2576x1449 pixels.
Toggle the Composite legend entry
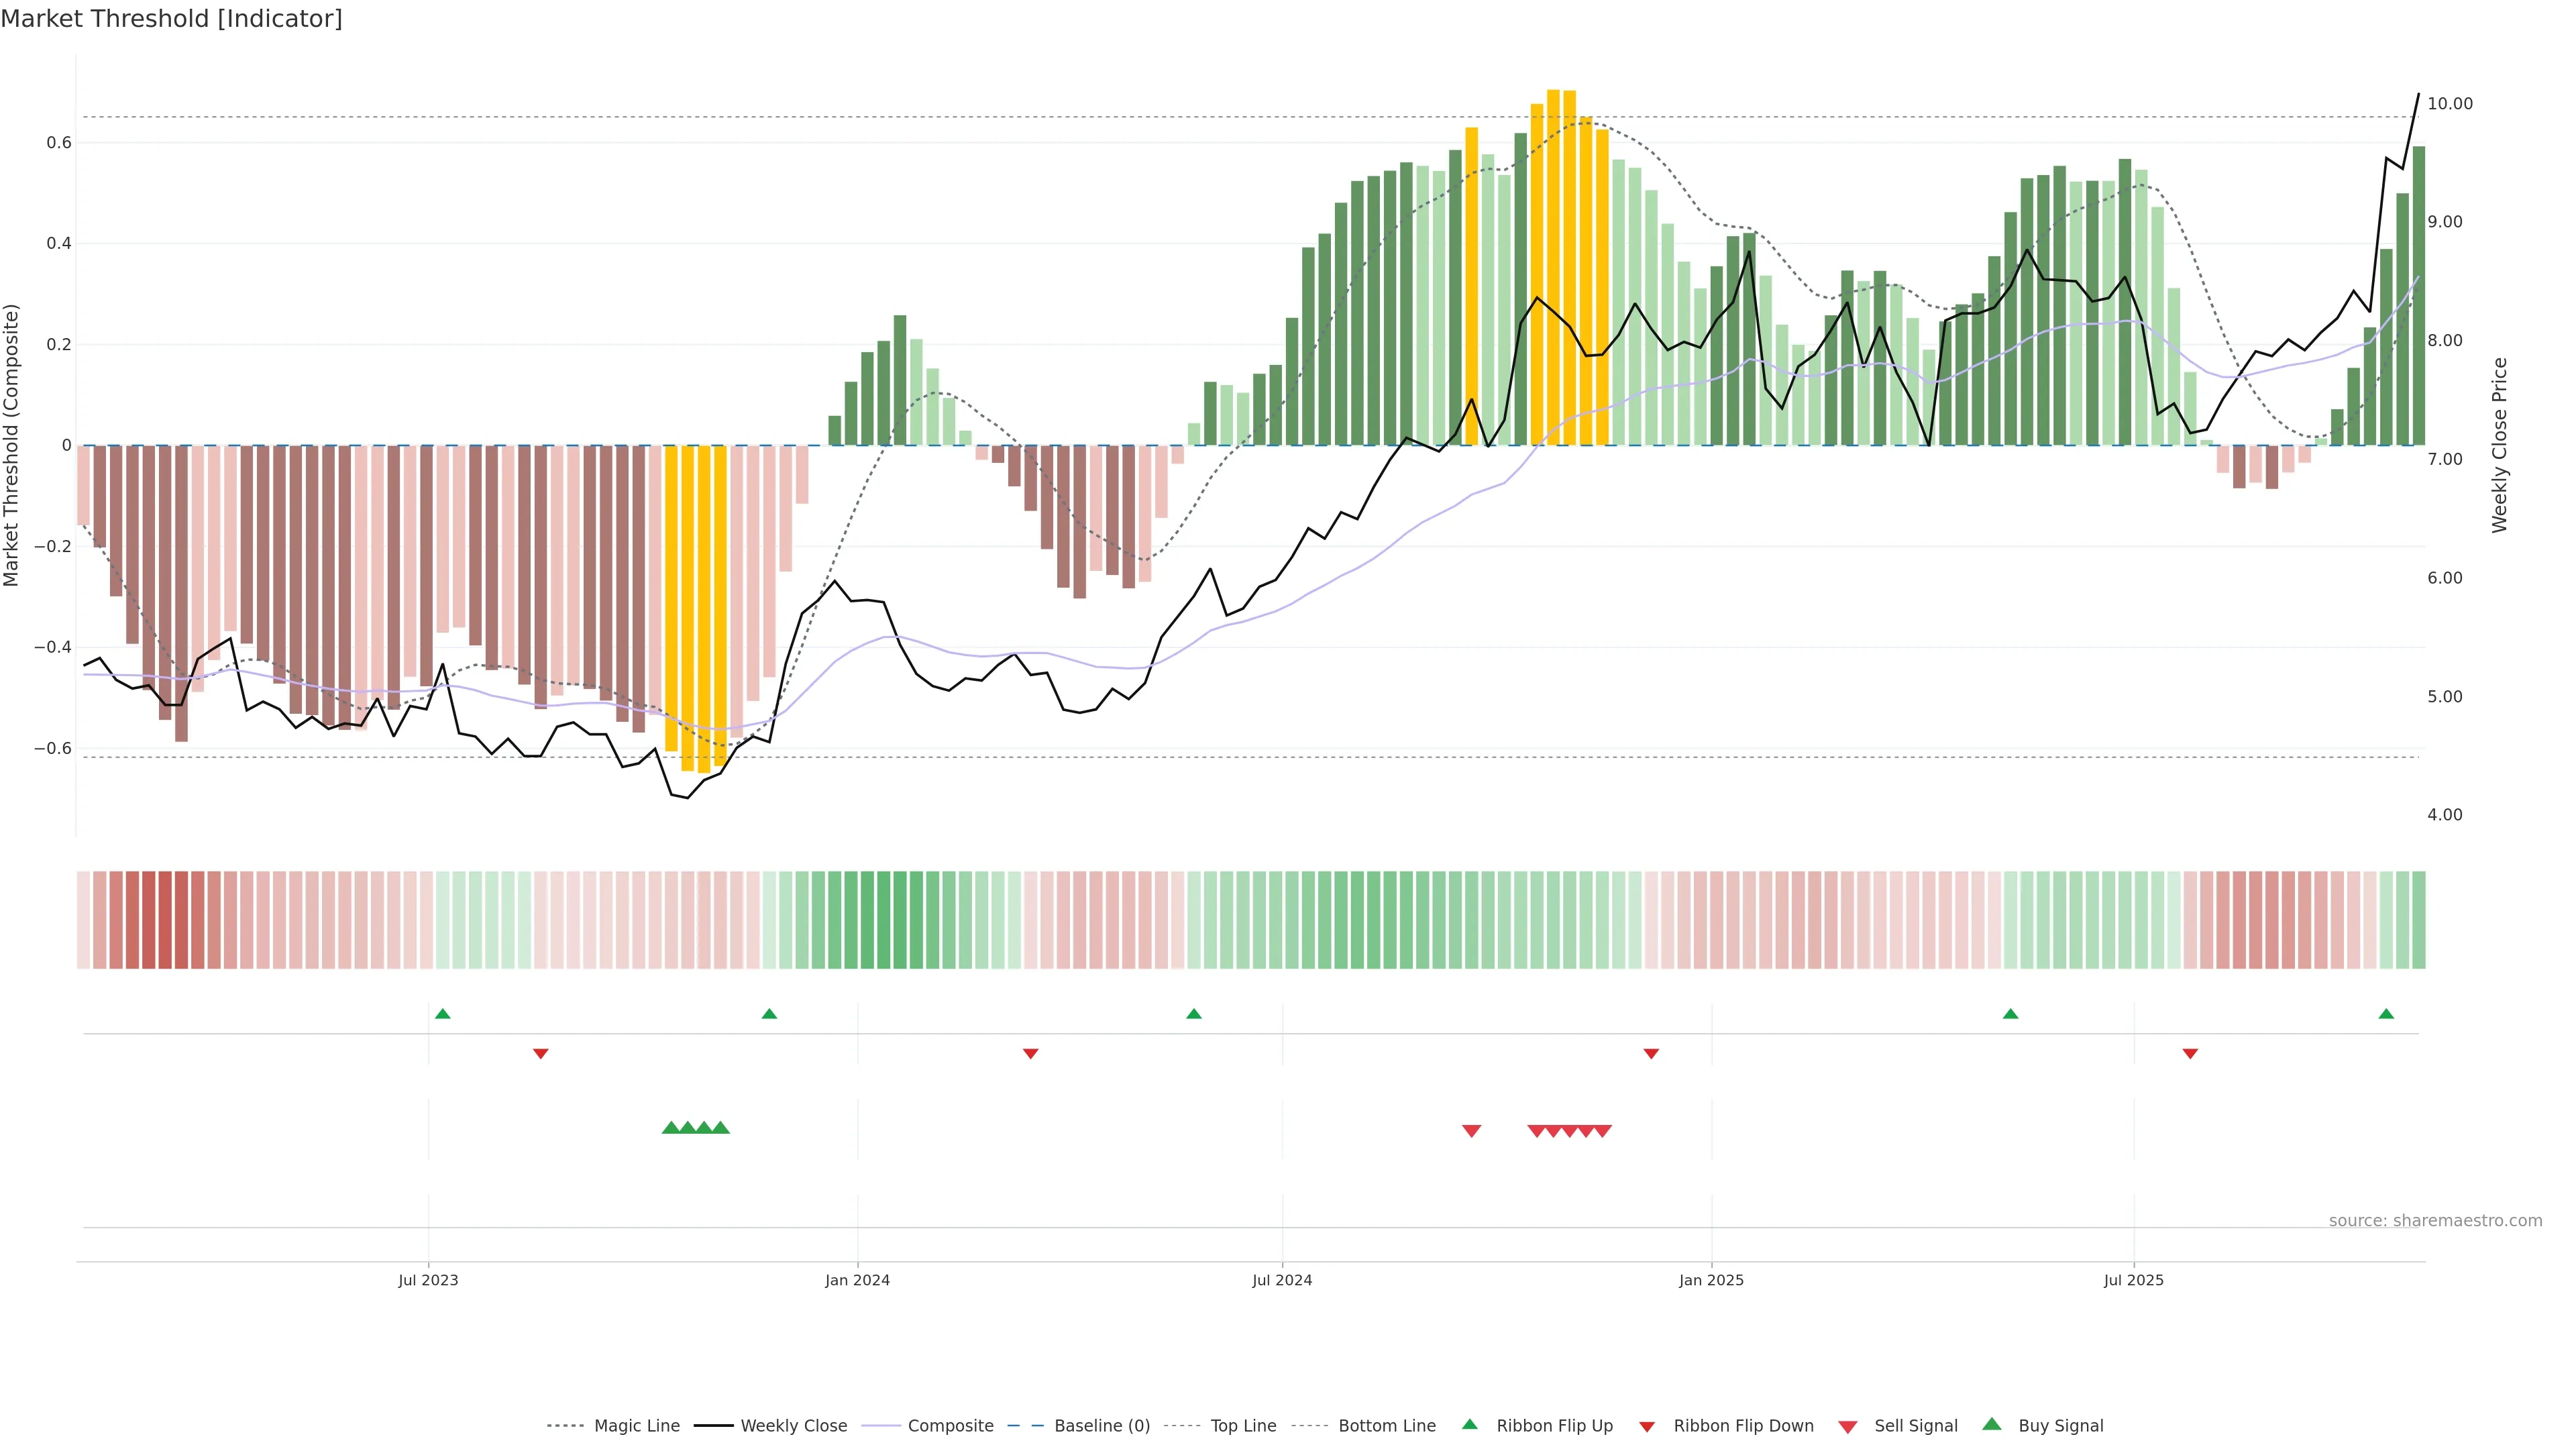tap(950, 1426)
